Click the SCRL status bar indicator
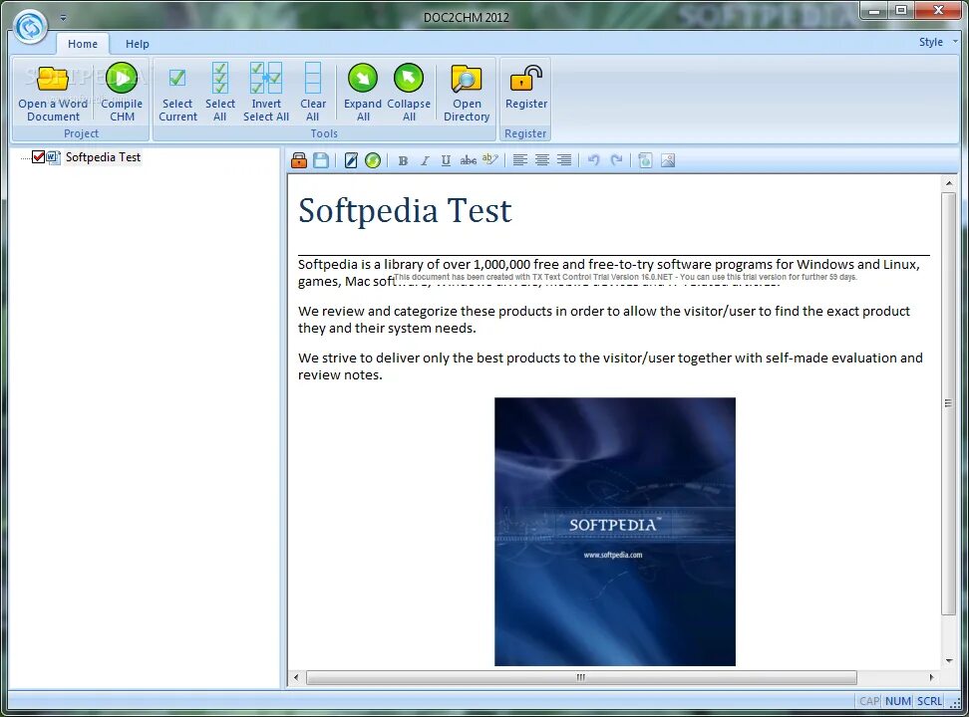 pyautogui.click(x=929, y=701)
